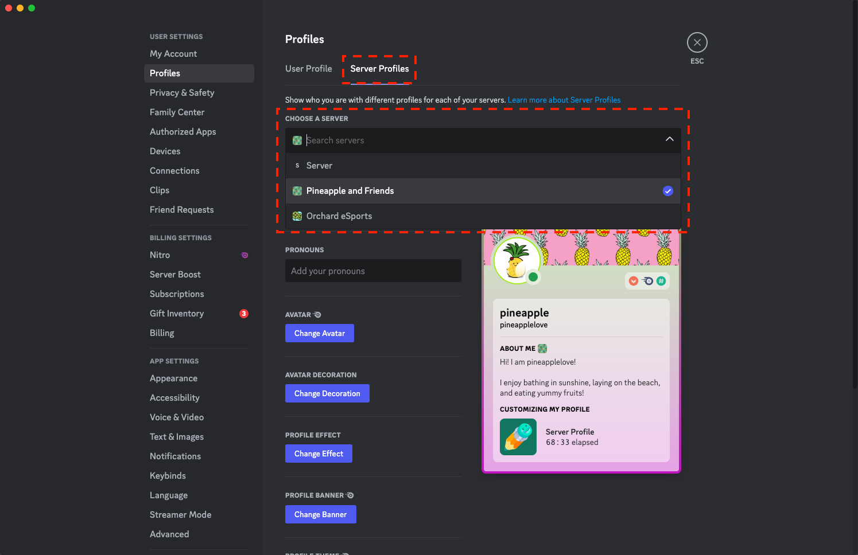Open Advanced settings
This screenshot has width=858, height=555.
click(x=199, y=534)
